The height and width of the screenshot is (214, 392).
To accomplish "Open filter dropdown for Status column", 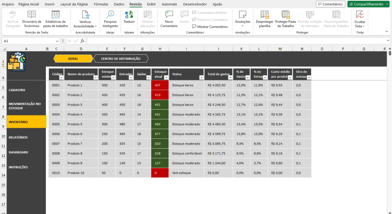I will pos(201,77).
